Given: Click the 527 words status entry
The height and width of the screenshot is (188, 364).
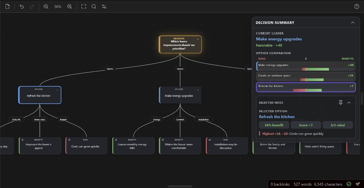Looking at the screenshot, I should click(x=303, y=184).
